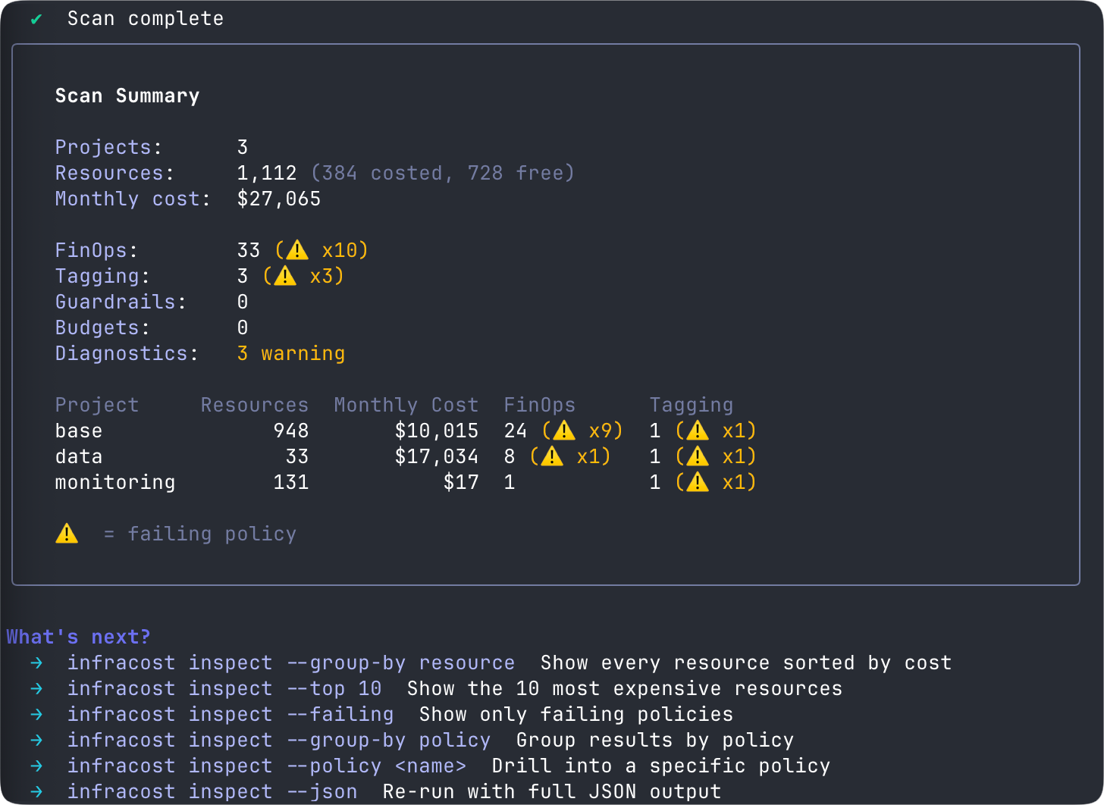Click the monitoring resources count '131'
1104x805 pixels.
click(291, 482)
